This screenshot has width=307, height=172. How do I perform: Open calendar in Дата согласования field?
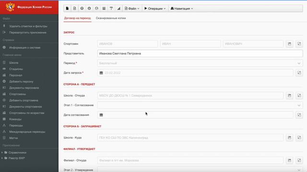tap(101, 115)
